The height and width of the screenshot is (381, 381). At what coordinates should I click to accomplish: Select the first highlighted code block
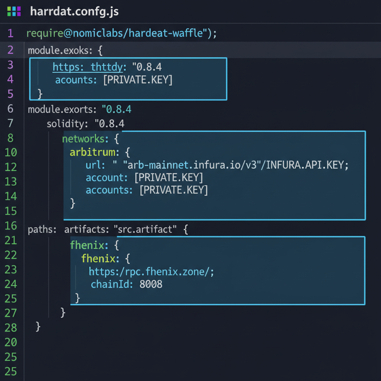coord(128,79)
